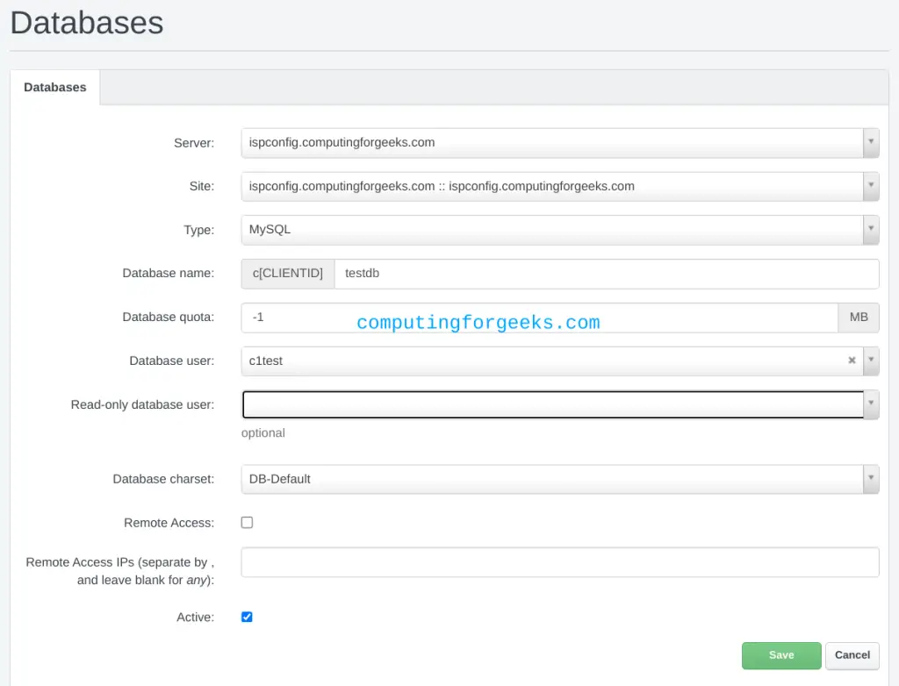Click the c1test database user value
899x686 pixels.
pos(265,361)
